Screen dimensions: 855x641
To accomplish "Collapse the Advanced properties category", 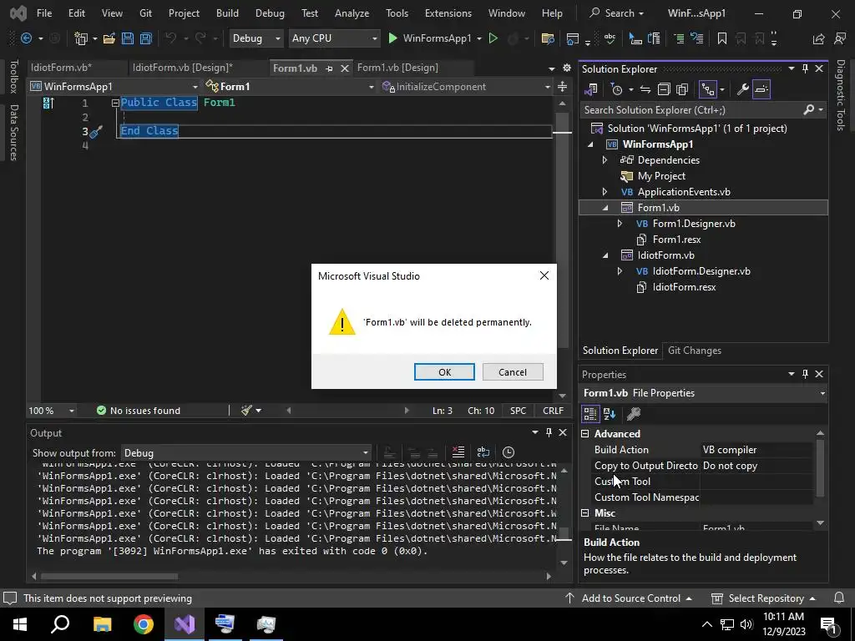I will [x=585, y=434].
